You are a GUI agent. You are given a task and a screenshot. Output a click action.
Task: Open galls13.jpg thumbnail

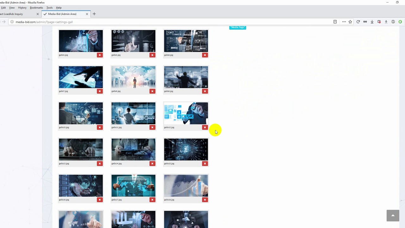(x=81, y=149)
